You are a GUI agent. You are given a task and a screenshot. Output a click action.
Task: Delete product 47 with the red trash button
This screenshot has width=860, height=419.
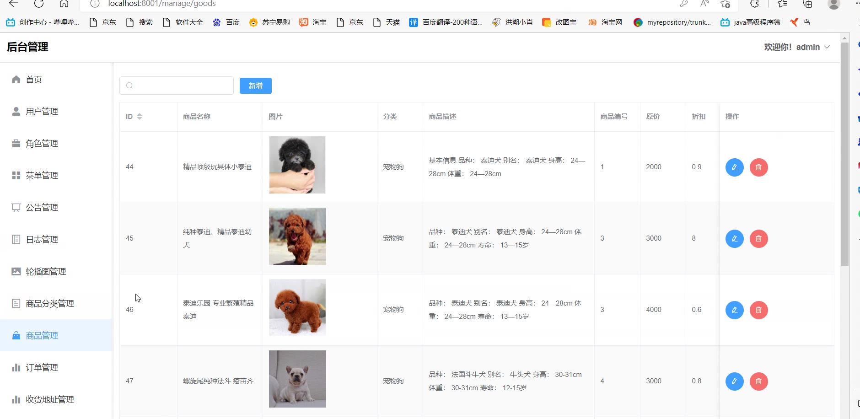click(x=758, y=381)
